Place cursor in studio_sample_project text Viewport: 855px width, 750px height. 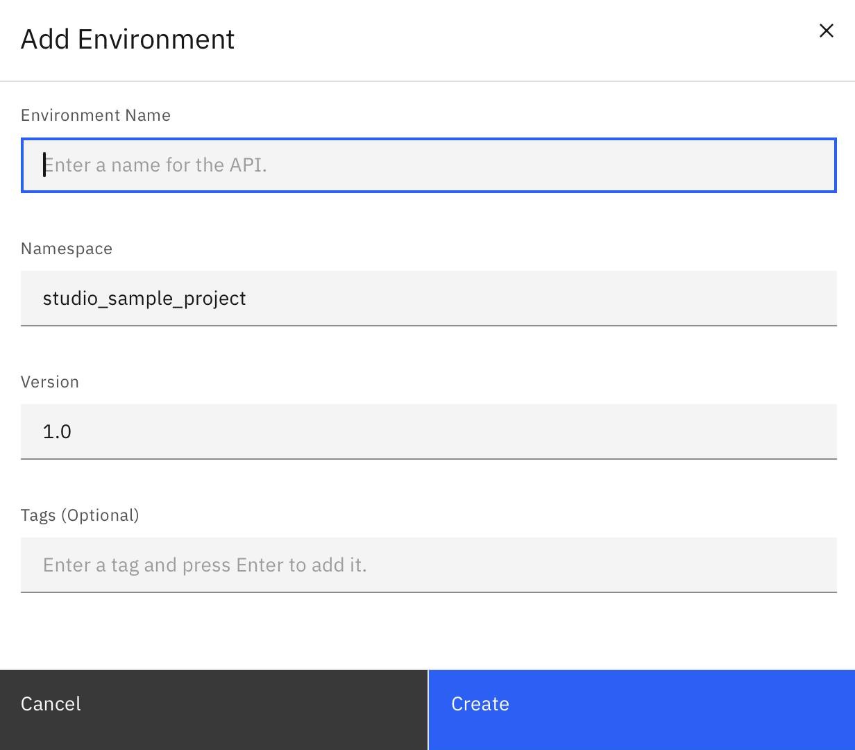click(x=144, y=299)
